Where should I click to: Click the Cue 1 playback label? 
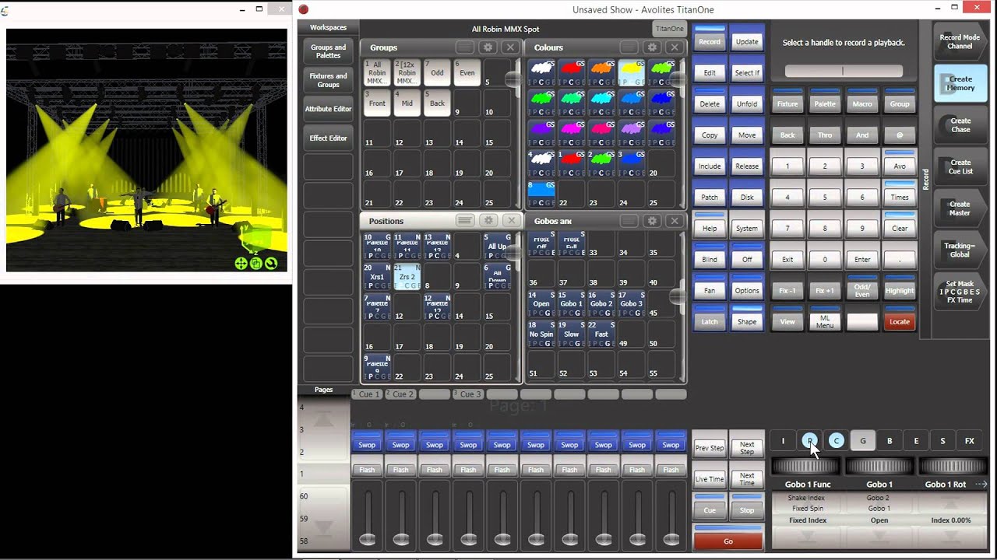366,394
